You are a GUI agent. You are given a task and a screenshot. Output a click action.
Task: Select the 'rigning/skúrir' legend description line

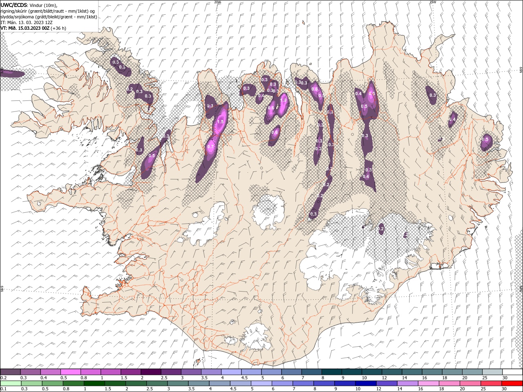[x=48, y=11]
